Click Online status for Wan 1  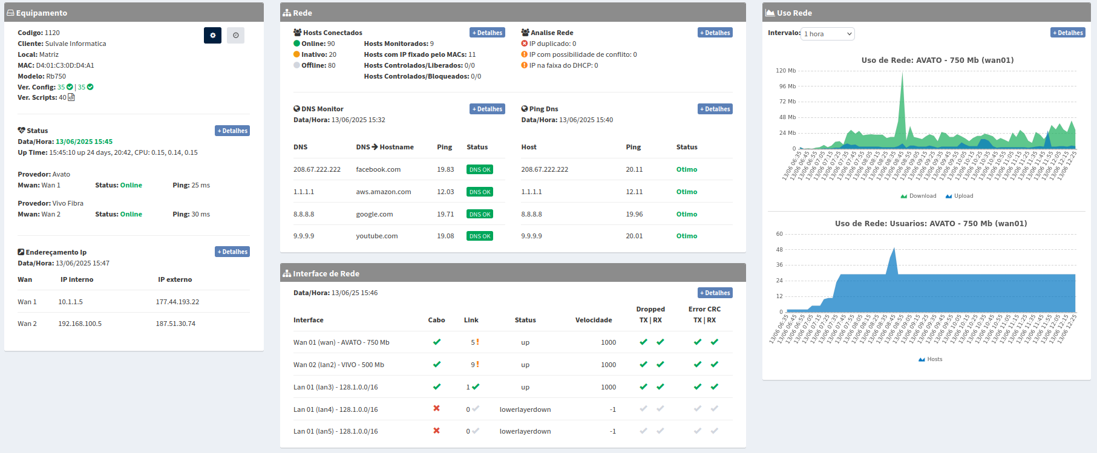coord(131,185)
